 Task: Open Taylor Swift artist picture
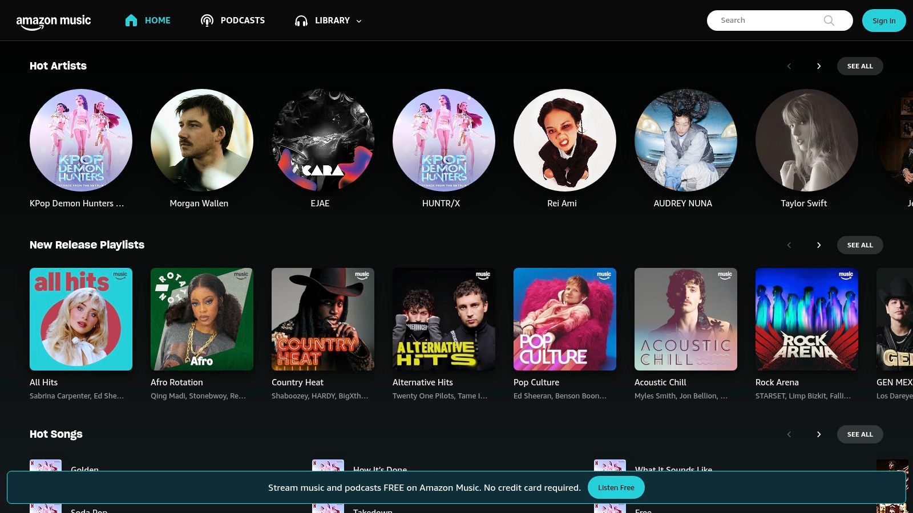click(x=807, y=140)
